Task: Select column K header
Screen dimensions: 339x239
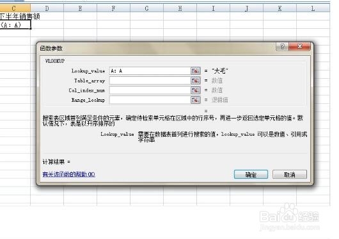Action: pyautogui.click(x=280, y=8)
